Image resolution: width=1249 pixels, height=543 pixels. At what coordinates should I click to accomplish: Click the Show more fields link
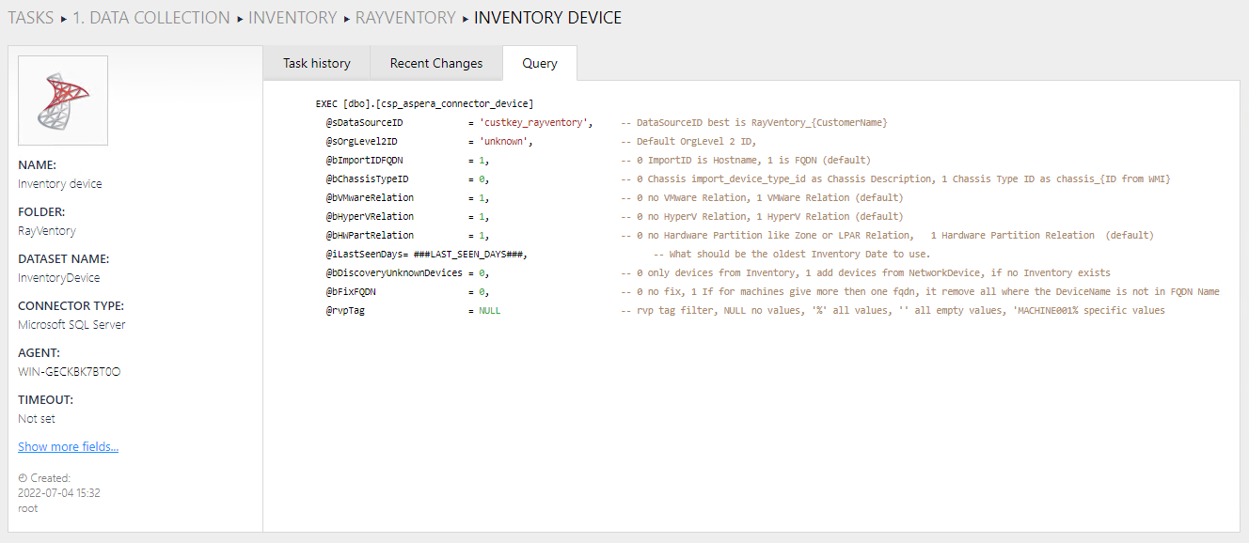[68, 446]
